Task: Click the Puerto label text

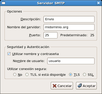Action: 35,35
